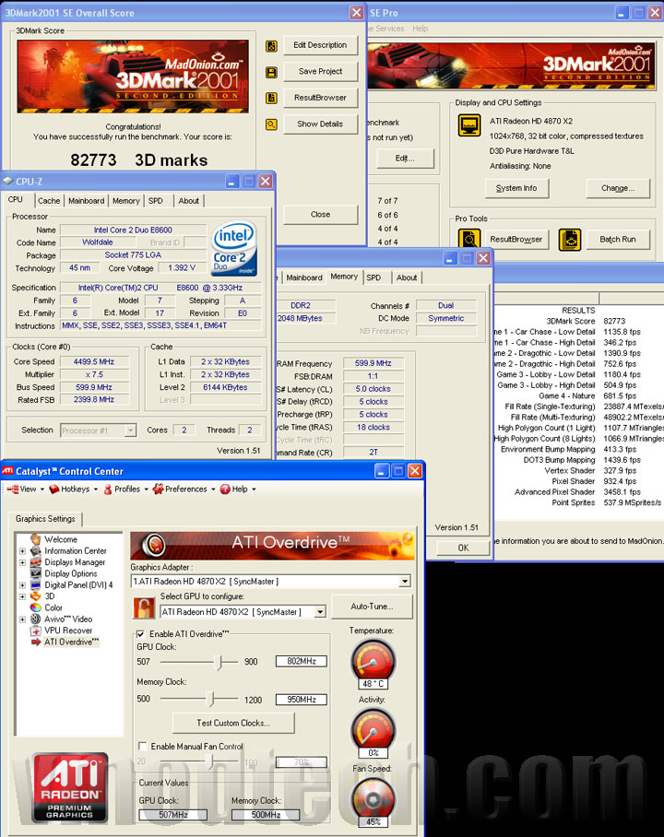Close the 3DMark score dialog via Close button
Screen dimensions: 664x837
tap(320, 215)
